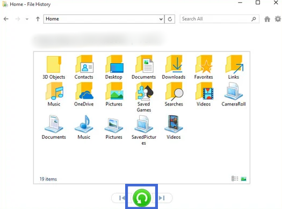Click the green Restore button
282x209 pixels.
point(142,198)
